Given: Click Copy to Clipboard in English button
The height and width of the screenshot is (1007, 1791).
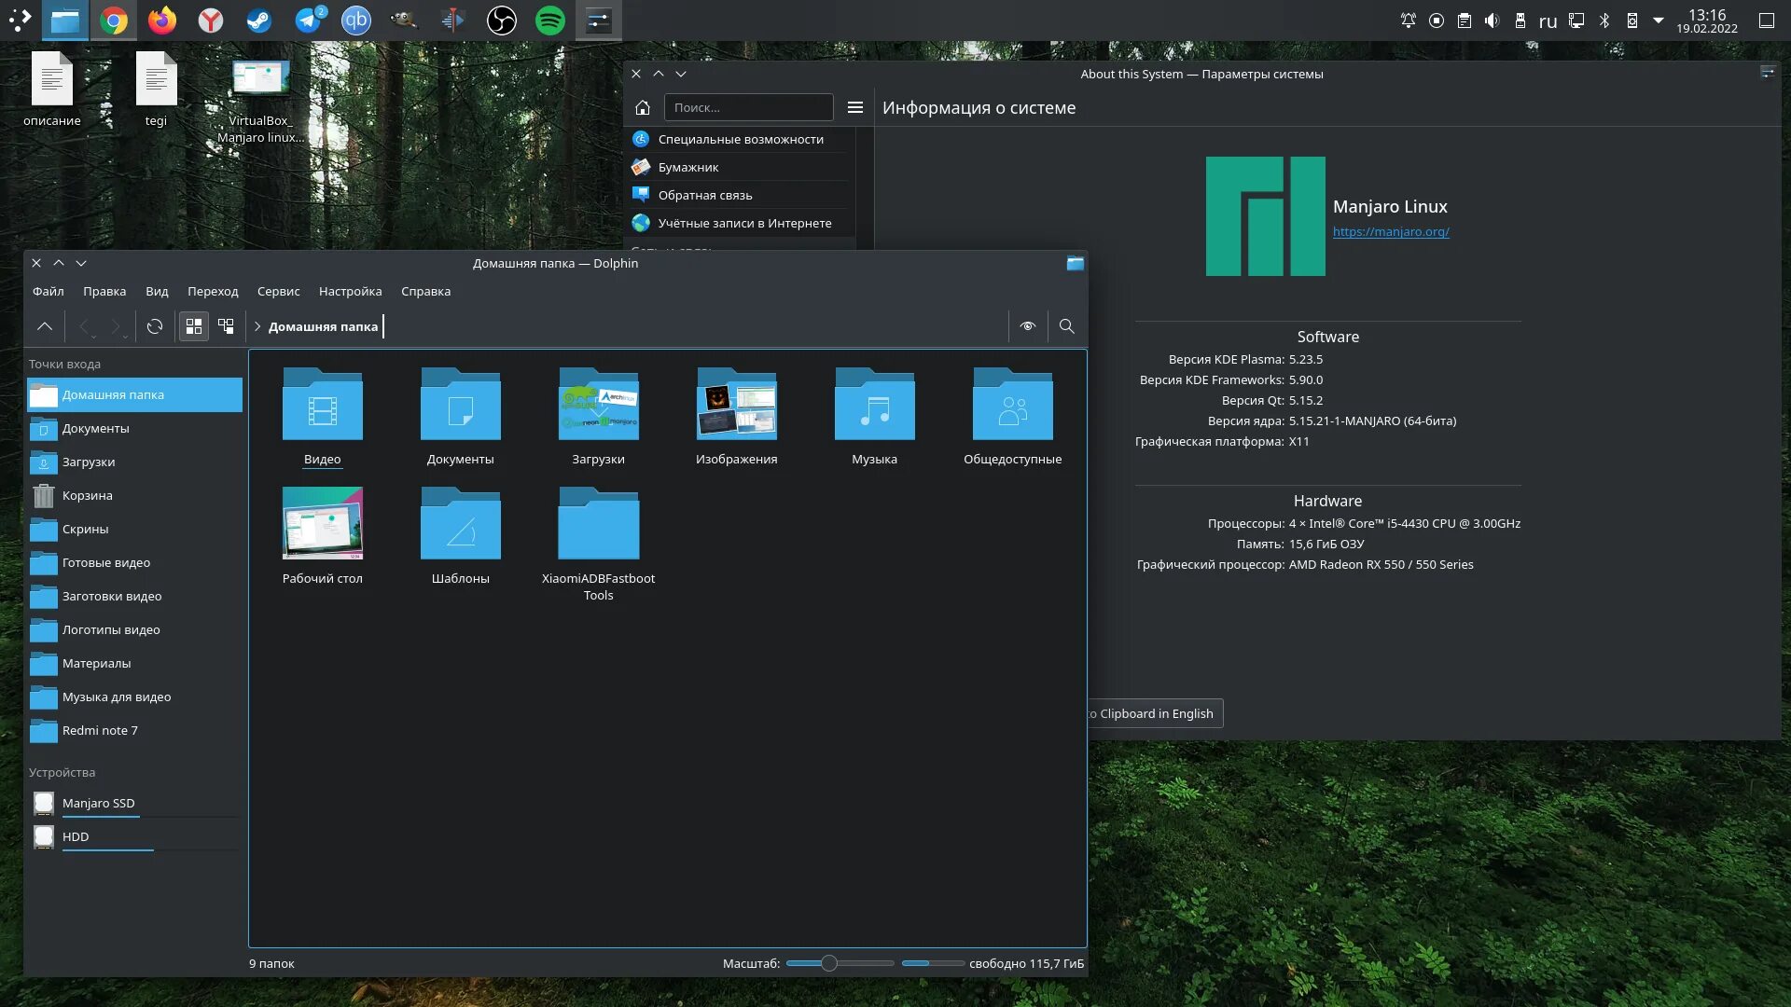Looking at the screenshot, I should pyautogui.click(x=1155, y=714).
